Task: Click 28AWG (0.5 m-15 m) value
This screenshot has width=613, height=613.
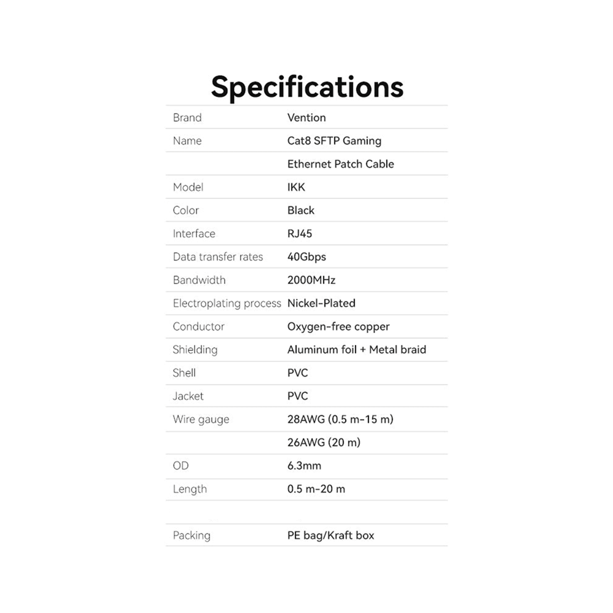Action: pos(340,419)
